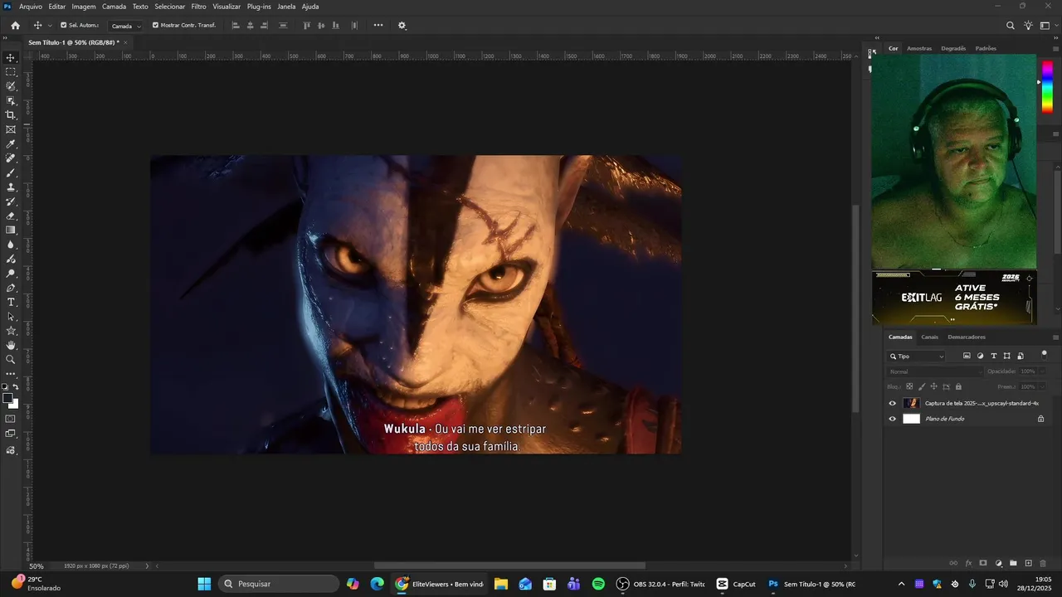Open the Tipo layer filter dropdown
This screenshot has width=1062, height=597.
[917, 356]
